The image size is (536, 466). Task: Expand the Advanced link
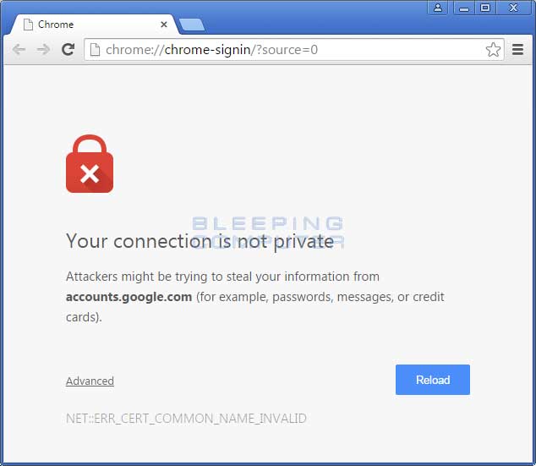tap(90, 381)
